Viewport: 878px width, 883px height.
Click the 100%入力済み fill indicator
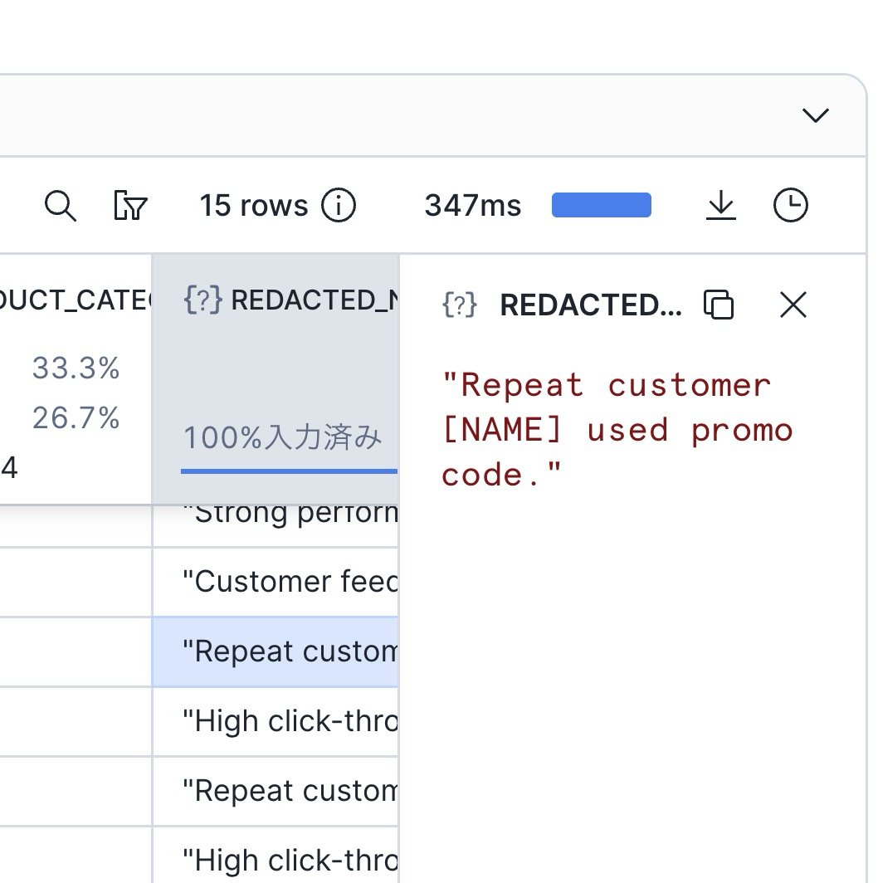pos(283,437)
